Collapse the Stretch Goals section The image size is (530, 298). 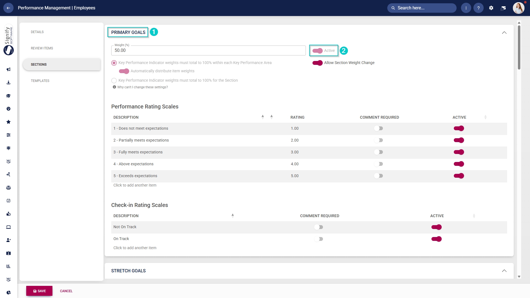tap(504, 271)
